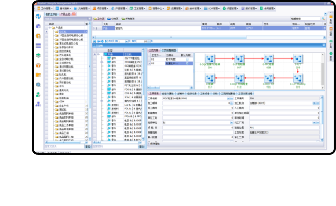336x206 pixels.
Task: Click the green help icon on right sidebar
Action: (331, 53)
